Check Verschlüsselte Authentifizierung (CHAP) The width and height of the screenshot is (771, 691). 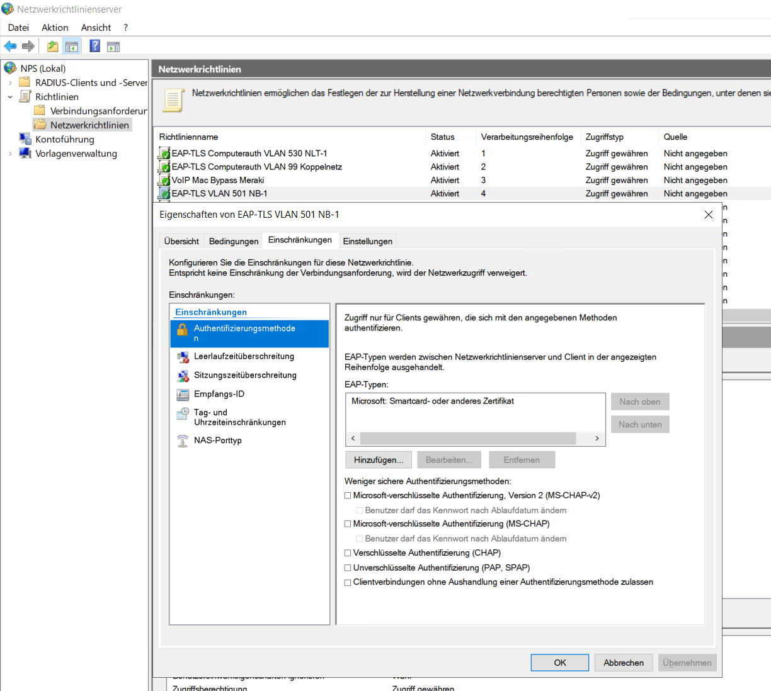coord(348,553)
